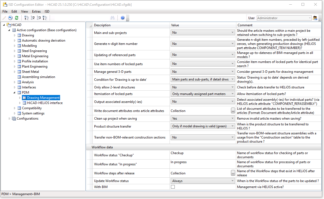This screenshot has height=199, width=324.
Task: Expand the Steel Engineering tree node
Action: coord(15,51)
